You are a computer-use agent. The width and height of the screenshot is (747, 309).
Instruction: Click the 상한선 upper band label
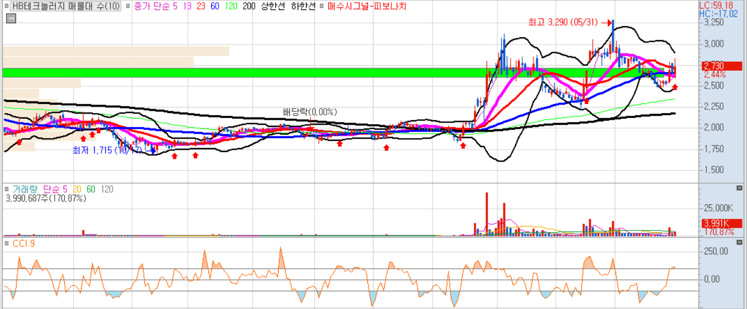tap(274, 7)
